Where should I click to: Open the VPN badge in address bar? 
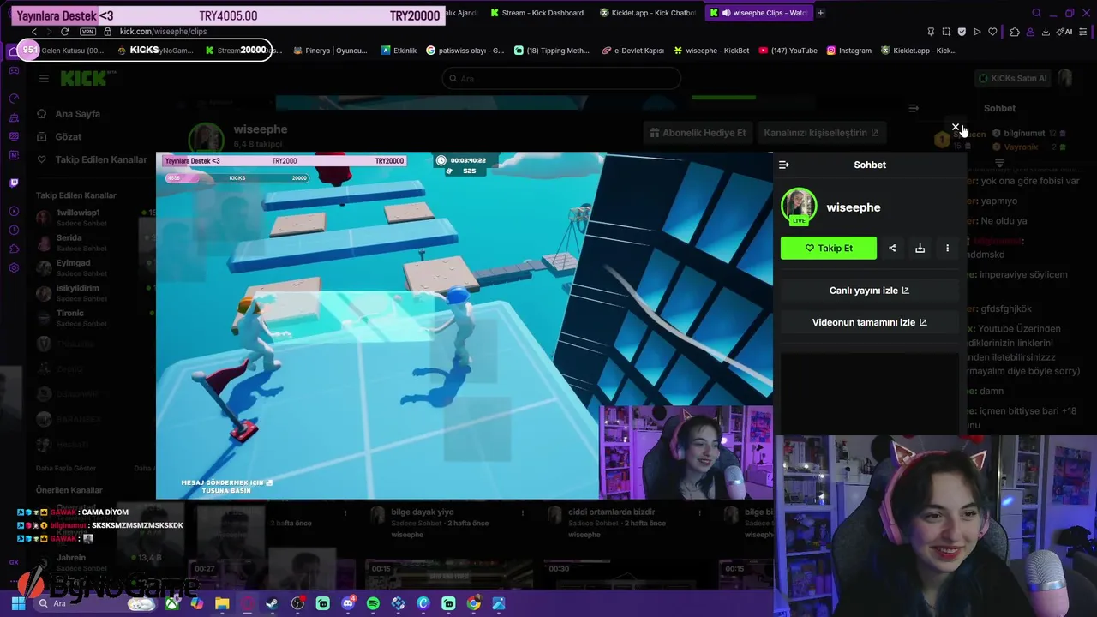pyautogui.click(x=87, y=32)
